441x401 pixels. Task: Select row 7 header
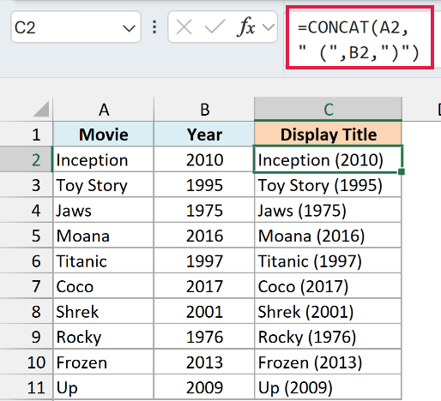[x=27, y=286]
